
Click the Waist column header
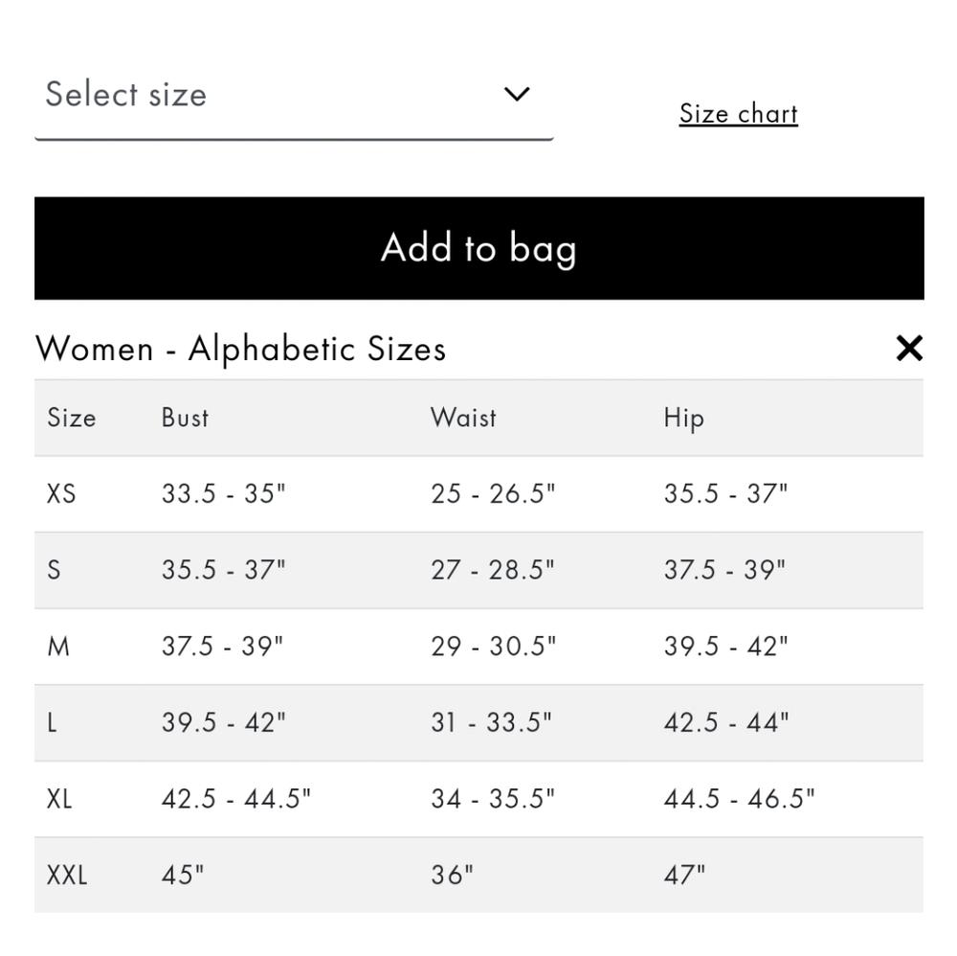[x=463, y=418]
